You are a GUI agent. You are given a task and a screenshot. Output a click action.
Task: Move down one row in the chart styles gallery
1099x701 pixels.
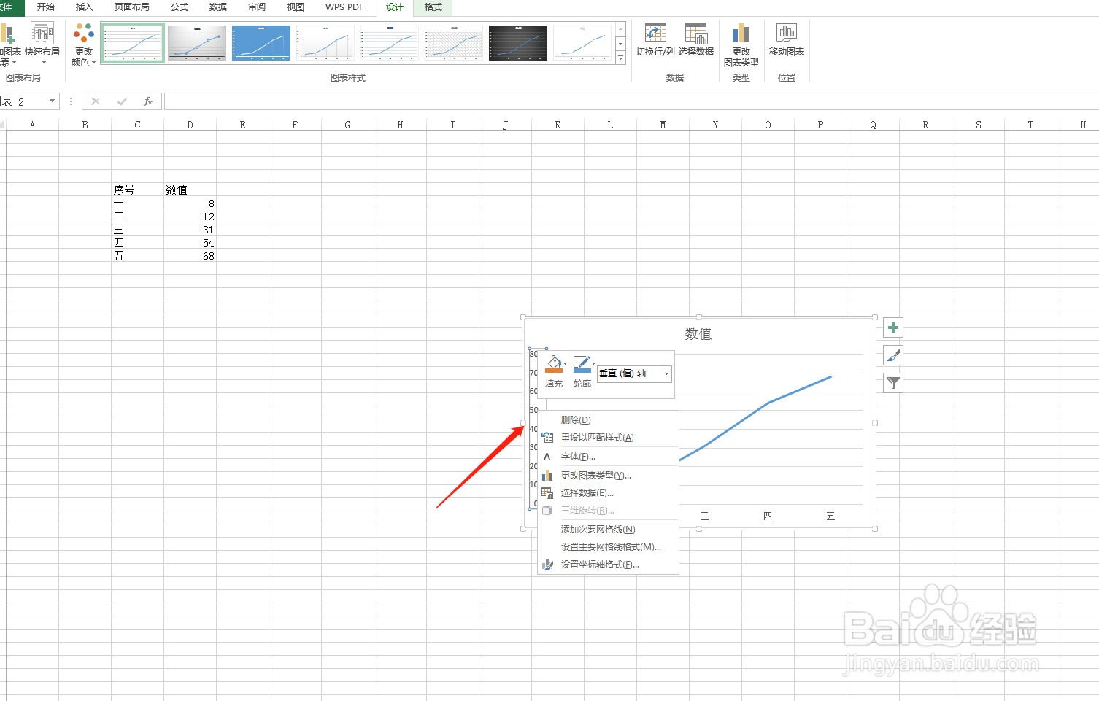click(x=621, y=44)
